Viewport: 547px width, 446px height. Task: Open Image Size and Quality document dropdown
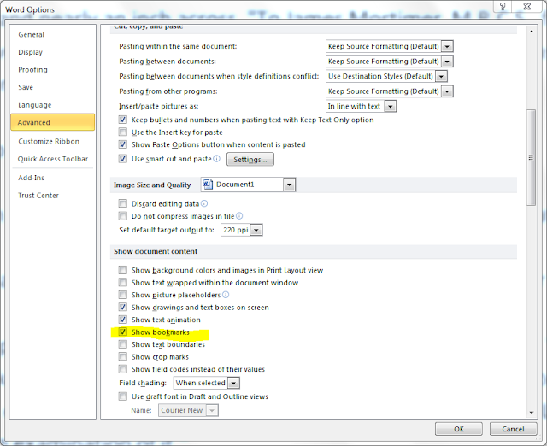(x=289, y=185)
